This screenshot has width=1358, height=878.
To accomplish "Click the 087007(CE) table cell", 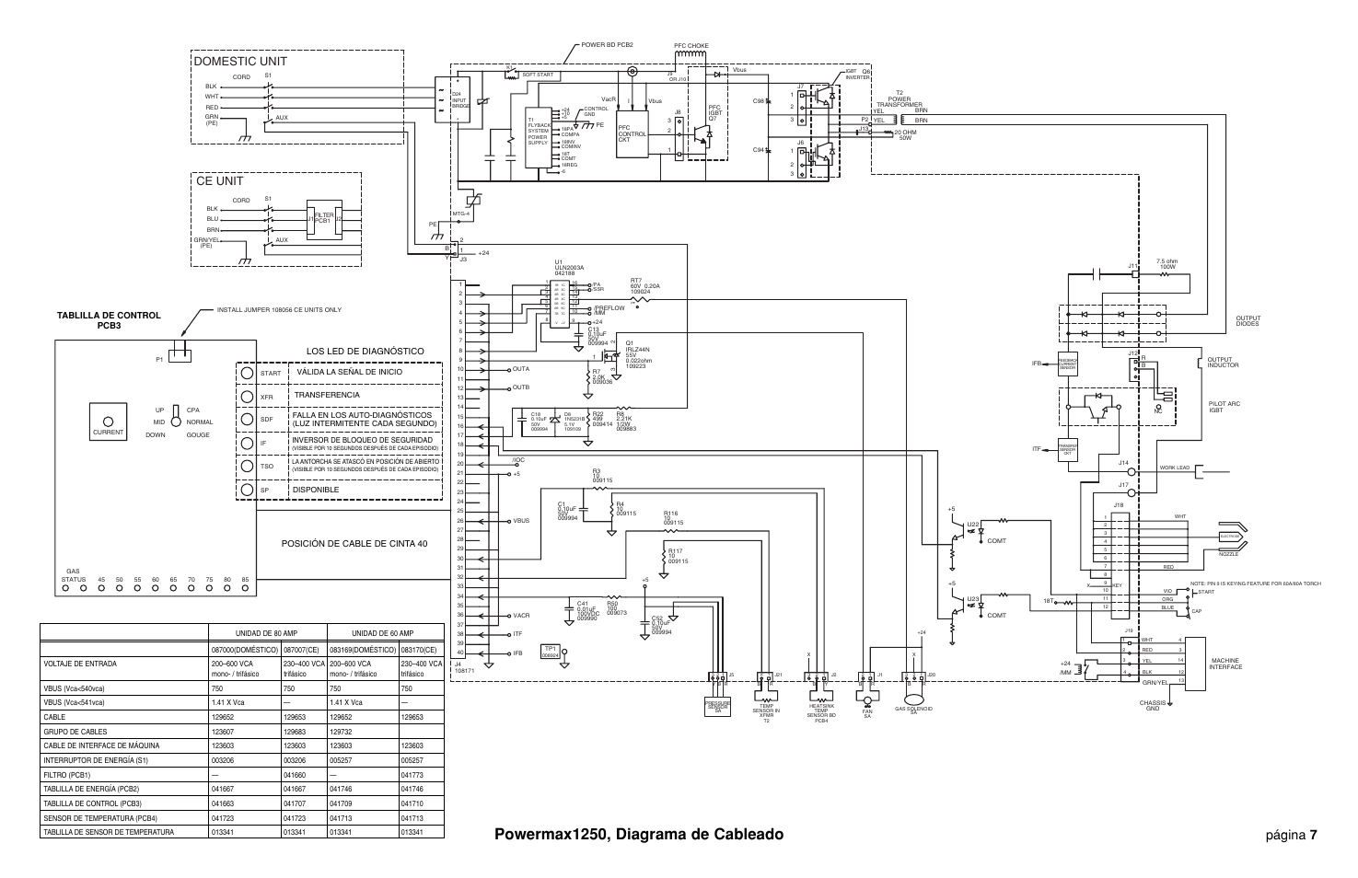I will (303, 650).
